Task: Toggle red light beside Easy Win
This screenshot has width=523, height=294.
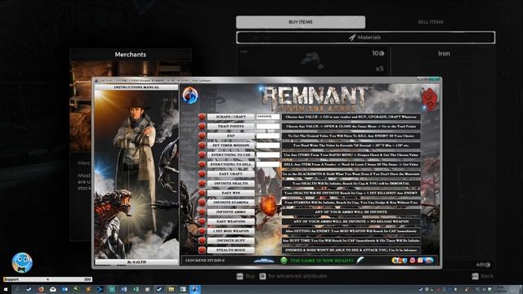Action: click(x=202, y=193)
